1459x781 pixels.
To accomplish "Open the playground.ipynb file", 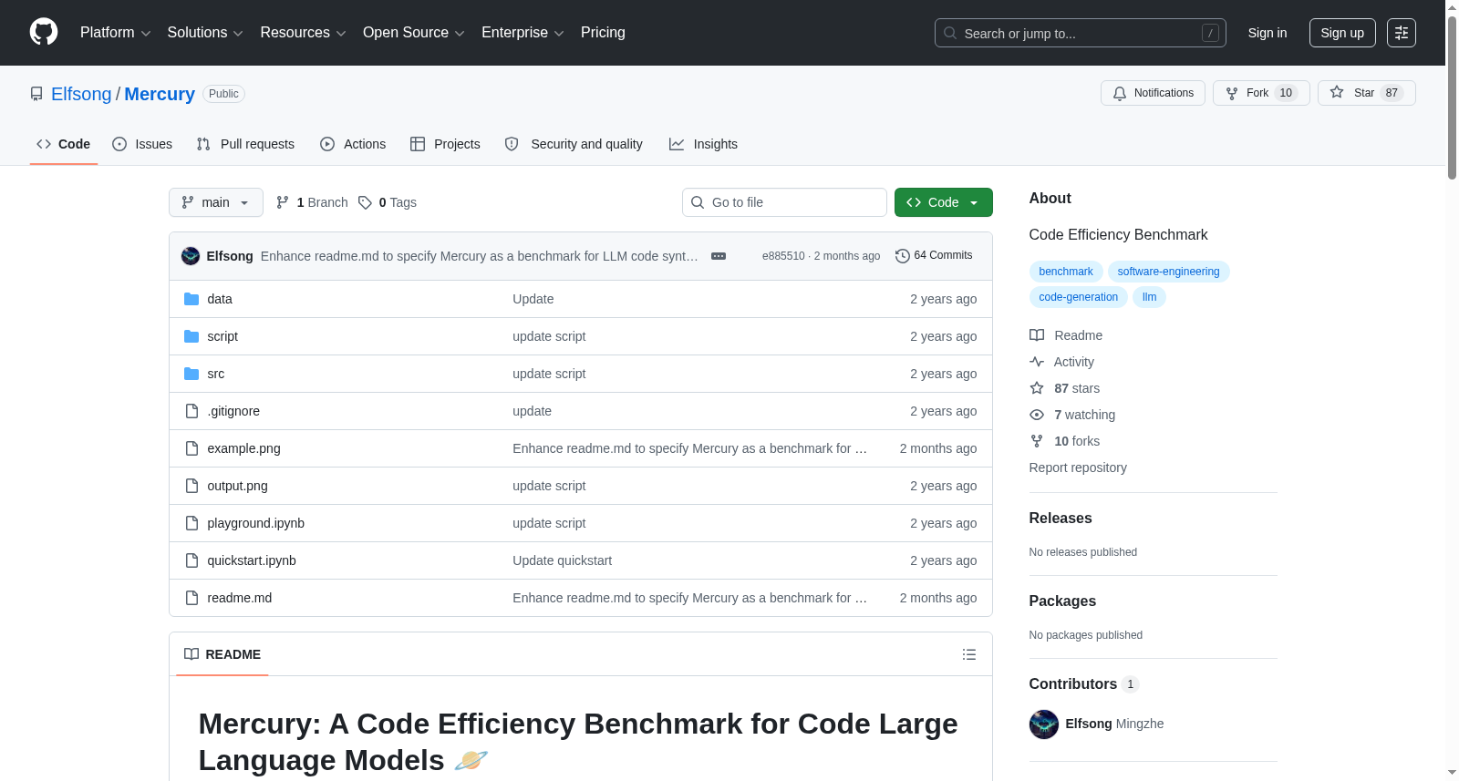I will [256, 523].
